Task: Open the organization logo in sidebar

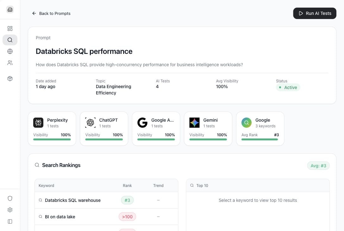Action: (10, 10)
